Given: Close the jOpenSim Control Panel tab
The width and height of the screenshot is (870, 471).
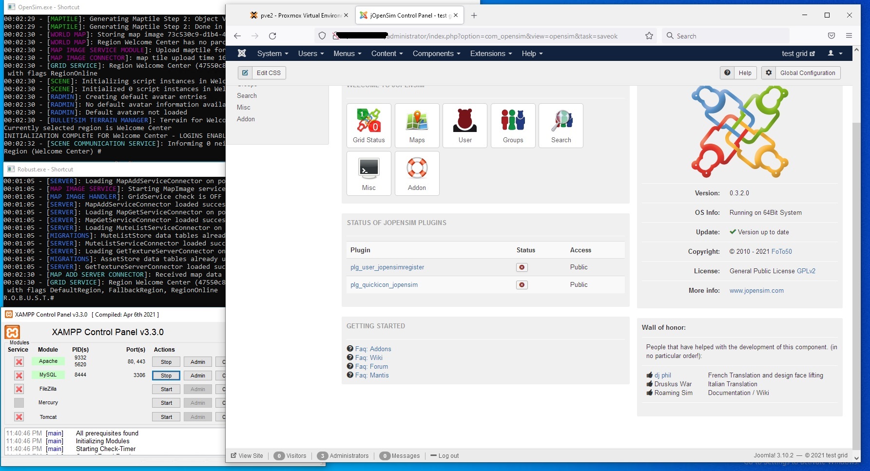Looking at the screenshot, I should tap(456, 16).
